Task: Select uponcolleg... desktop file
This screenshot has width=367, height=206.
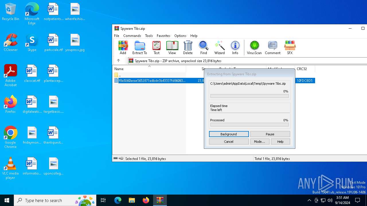Action: click(x=53, y=167)
